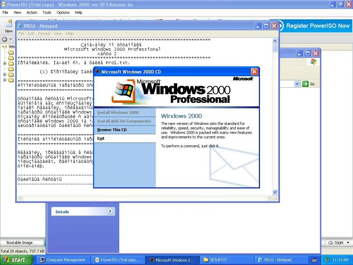This screenshot has width=353, height=265.
Task: Click network tray icon near clock
Action: coord(327,260)
